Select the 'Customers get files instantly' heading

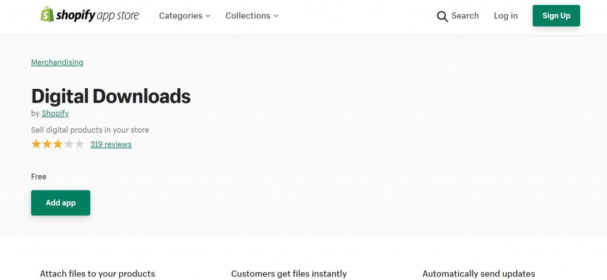click(x=289, y=274)
